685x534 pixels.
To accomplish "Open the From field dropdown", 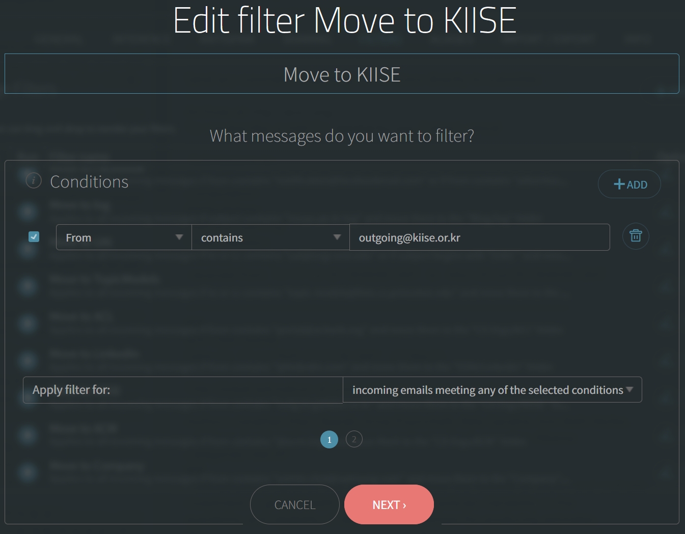I will click(124, 237).
